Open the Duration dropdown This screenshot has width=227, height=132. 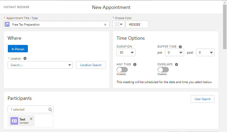pyautogui.click(x=126, y=53)
